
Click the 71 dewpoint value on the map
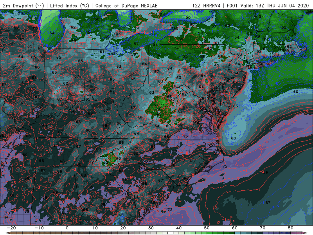pyautogui.click(x=124, y=194)
